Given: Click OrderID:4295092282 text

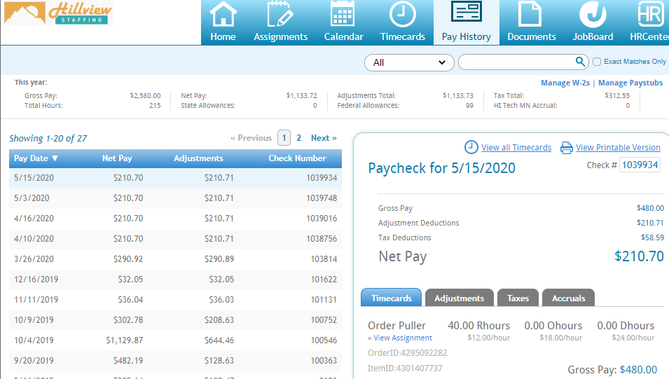Looking at the screenshot, I should click(408, 353).
